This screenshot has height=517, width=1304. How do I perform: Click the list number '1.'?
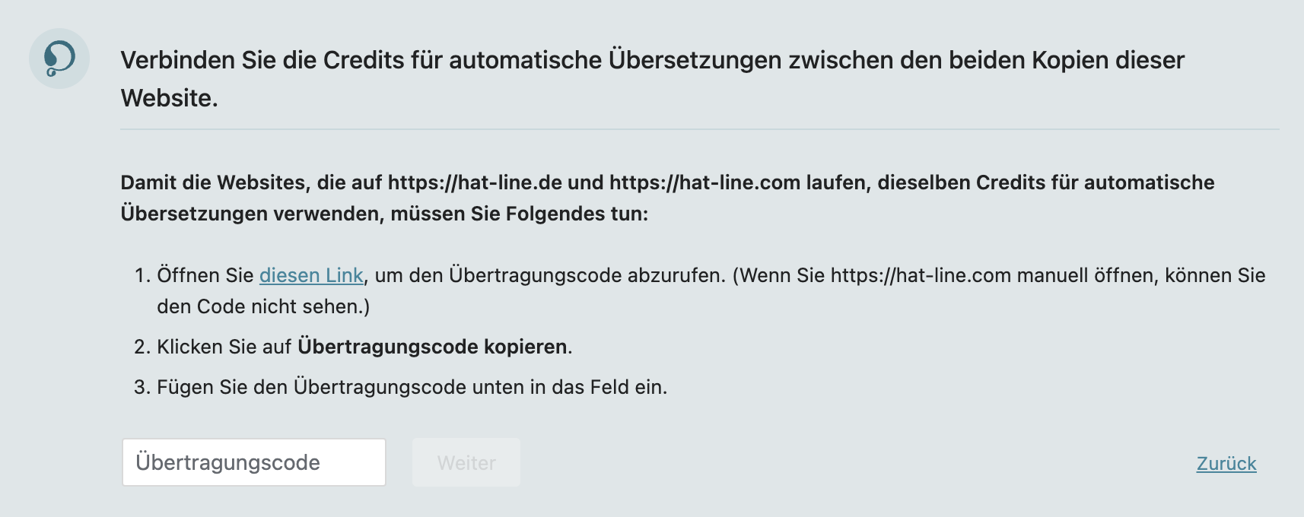point(143,275)
